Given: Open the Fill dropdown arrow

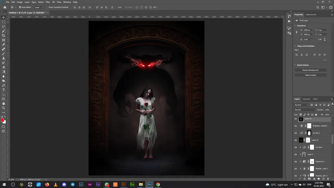Looking at the screenshot, I should 332,115.
